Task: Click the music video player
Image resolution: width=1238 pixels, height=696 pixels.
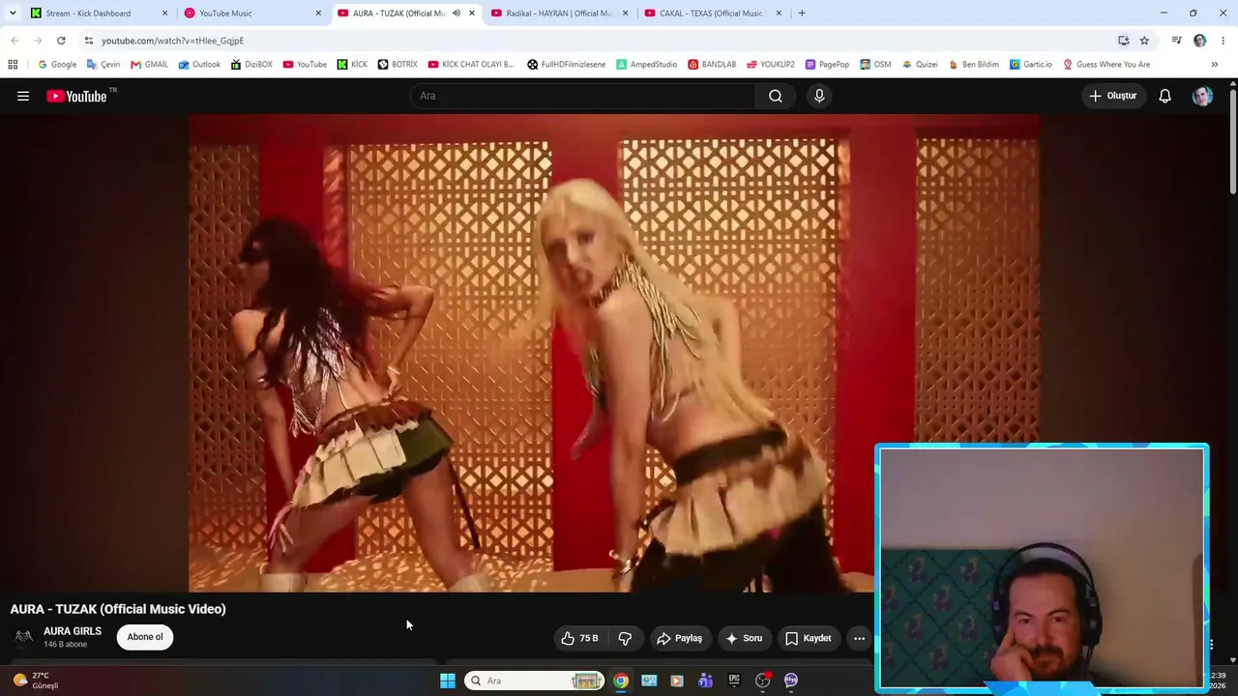Action: [x=614, y=353]
